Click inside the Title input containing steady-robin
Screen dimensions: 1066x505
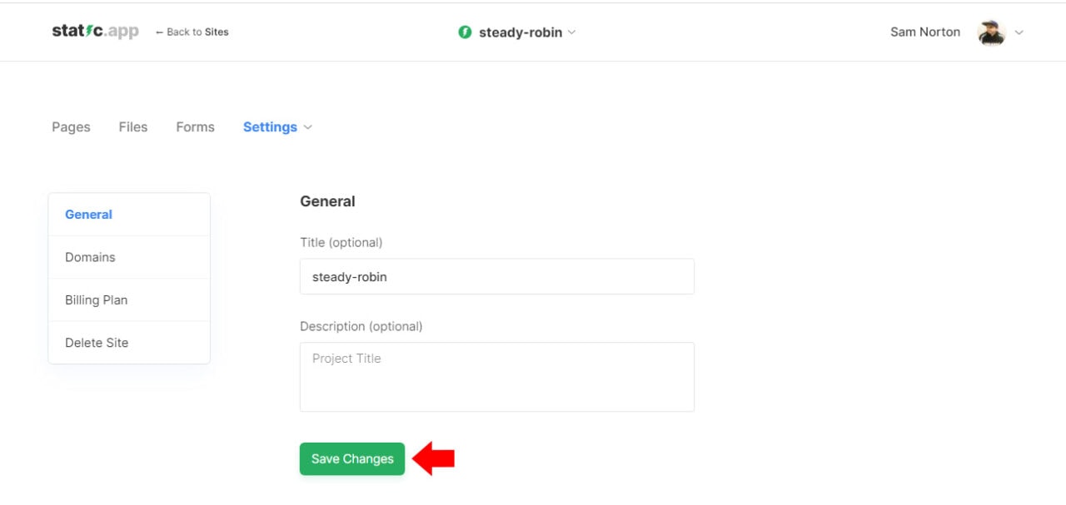coord(496,276)
